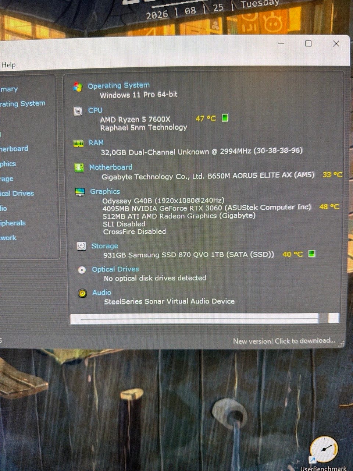Screen dimensions: 353x471
Task: Click the horizontal scrollbar below the summary
Action: pyautogui.click(x=204, y=319)
